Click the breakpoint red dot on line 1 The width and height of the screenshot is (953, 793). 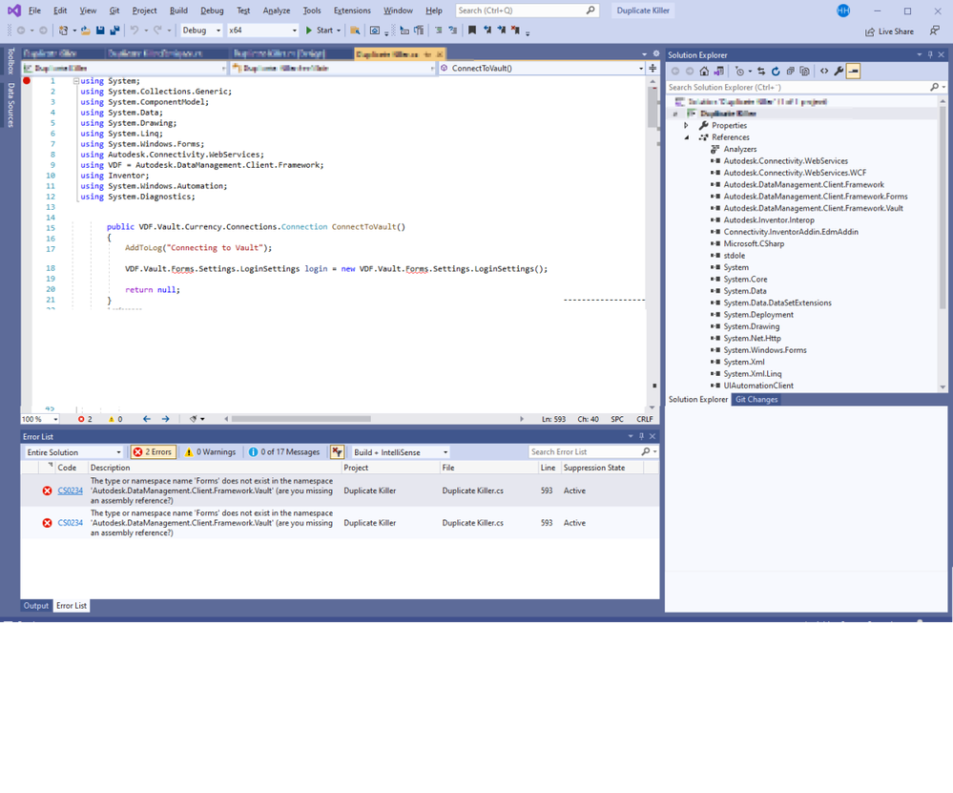click(27, 80)
